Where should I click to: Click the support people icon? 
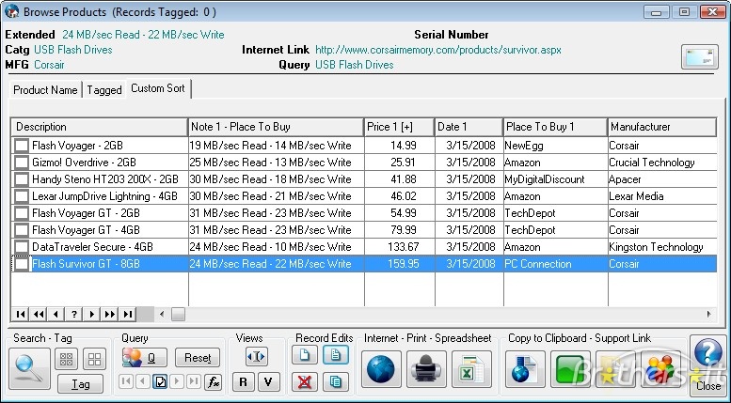point(660,369)
